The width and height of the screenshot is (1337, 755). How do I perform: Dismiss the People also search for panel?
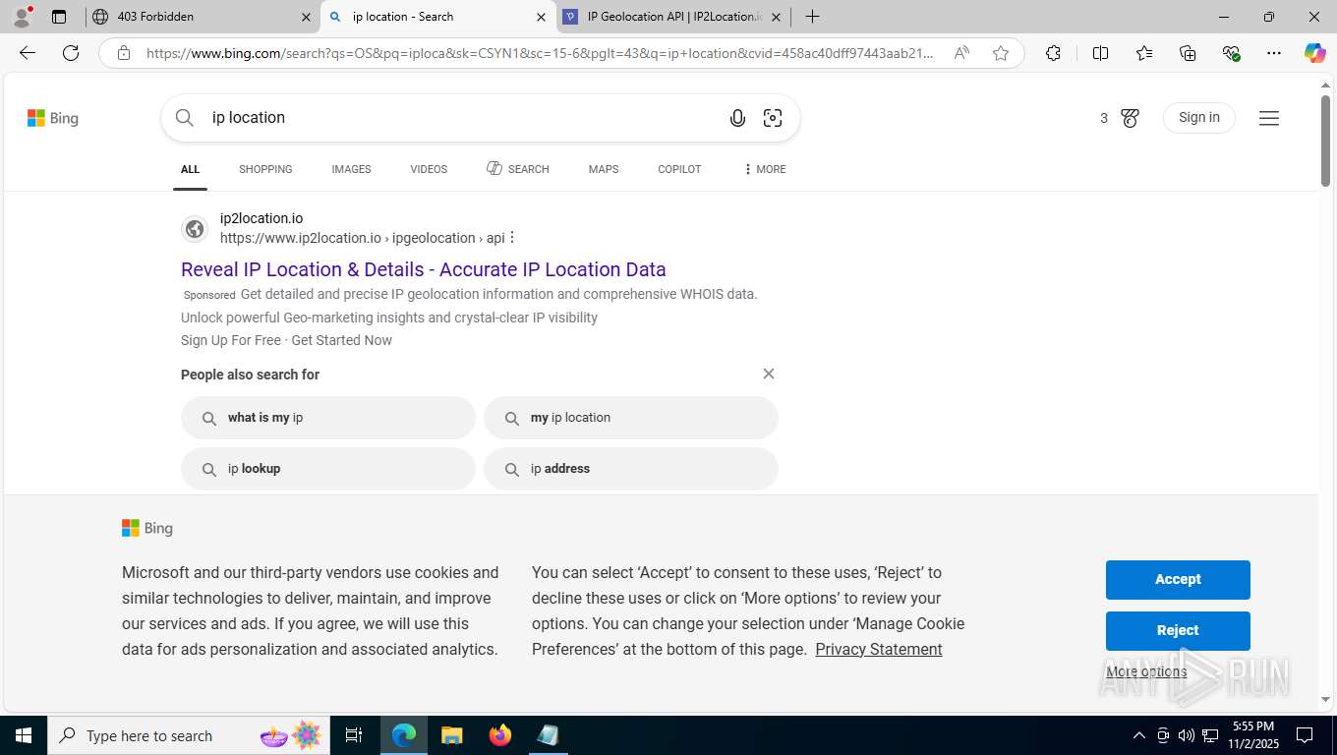769,374
